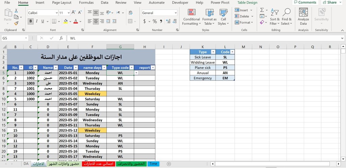Open font size dropdown

(69, 13)
